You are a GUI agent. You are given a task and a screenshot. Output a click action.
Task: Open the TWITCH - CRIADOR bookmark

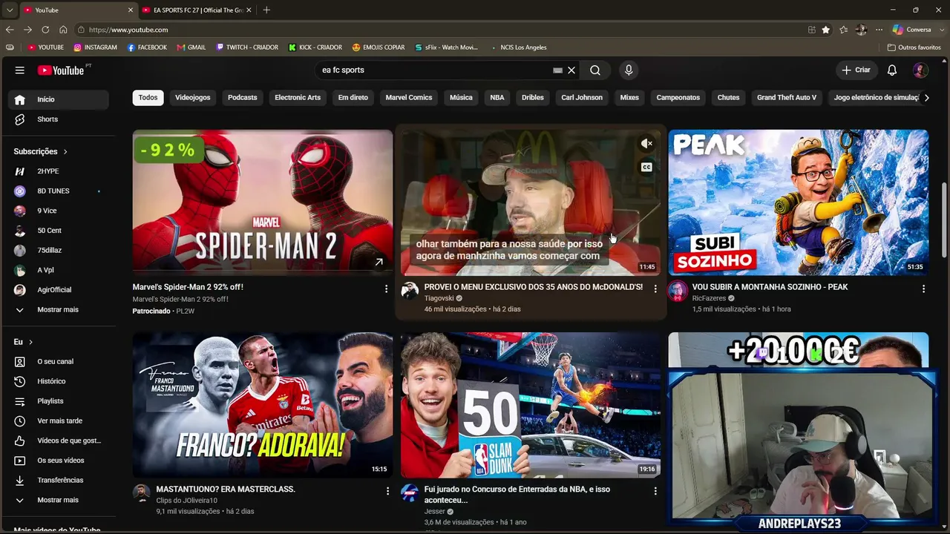pos(246,47)
